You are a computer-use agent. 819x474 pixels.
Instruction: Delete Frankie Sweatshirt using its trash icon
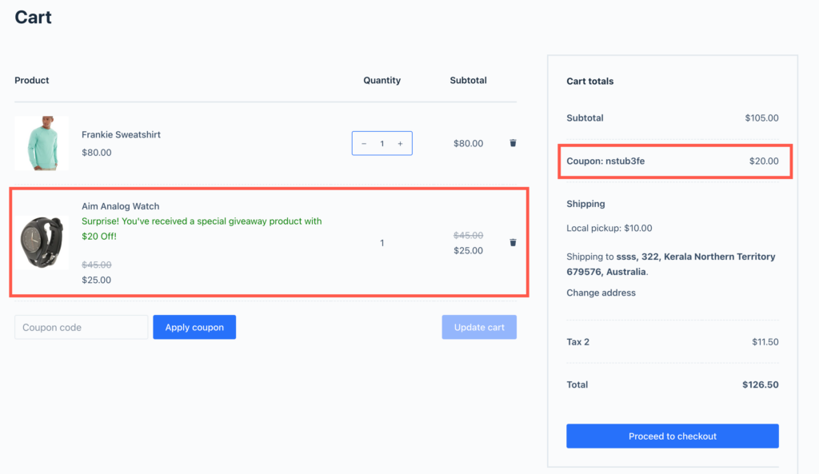tap(513, 143)
